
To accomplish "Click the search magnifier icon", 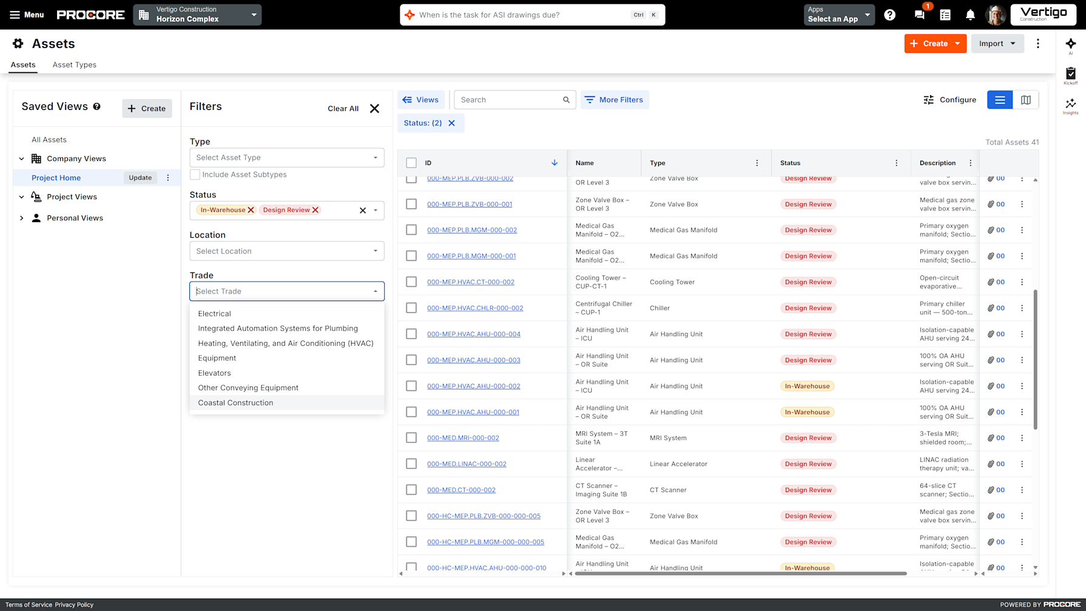I will (x=566, y=100).
